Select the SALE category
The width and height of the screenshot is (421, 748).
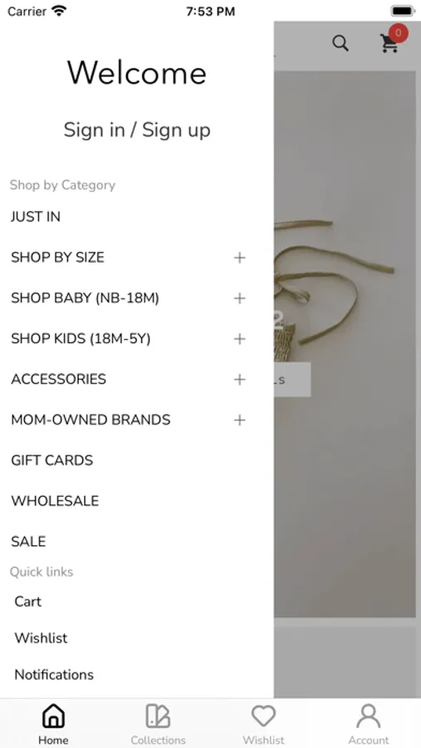point(28,541)
